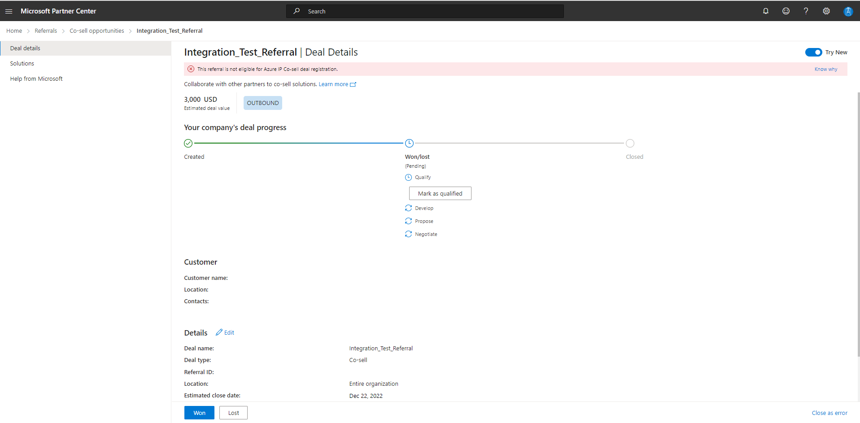Screen dimensions: 860x423
Task: Click the Know why link
Action: [826, 69]
